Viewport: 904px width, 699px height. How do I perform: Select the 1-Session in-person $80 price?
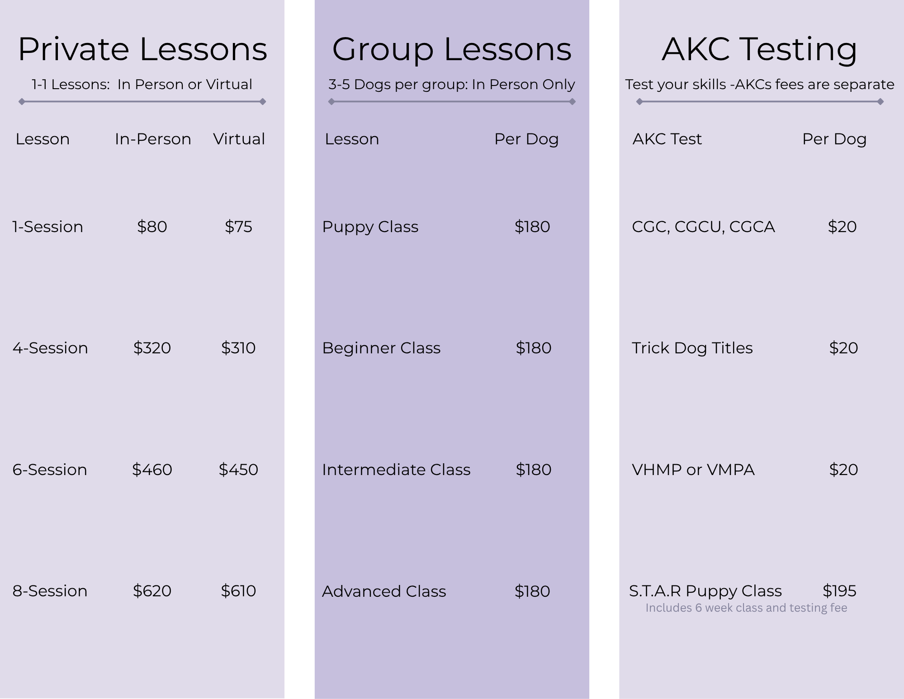[152, 227]
